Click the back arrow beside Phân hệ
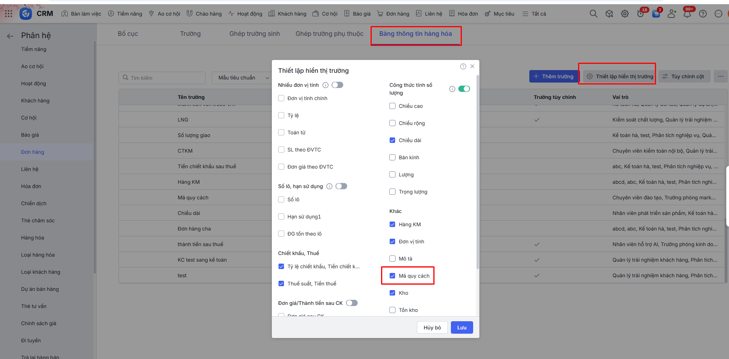The height and width of the screenshot is (359, 729). coord(10,36)
